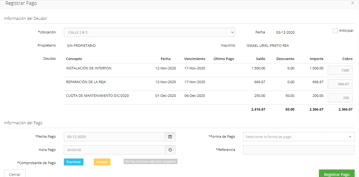Viewport: 359px width, 177px height.
Task: Click the Referencia text field
Action: pos(299,150)
